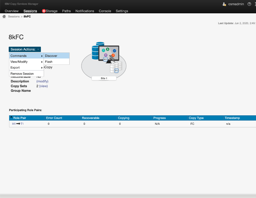Sort by Error Count column header
Viewport: 256px width, 198px height.
click(x=54, y=118)
